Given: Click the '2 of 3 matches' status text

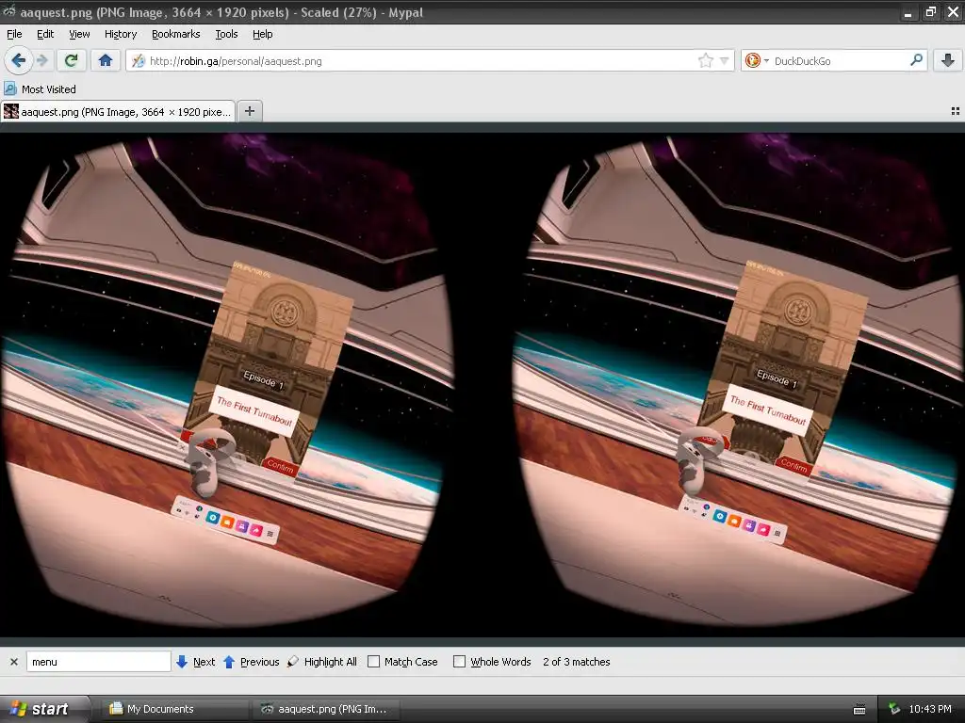Looking at the screenshot, I should click(576, 662).
